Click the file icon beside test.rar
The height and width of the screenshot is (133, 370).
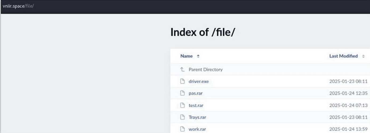coord(183,105)
